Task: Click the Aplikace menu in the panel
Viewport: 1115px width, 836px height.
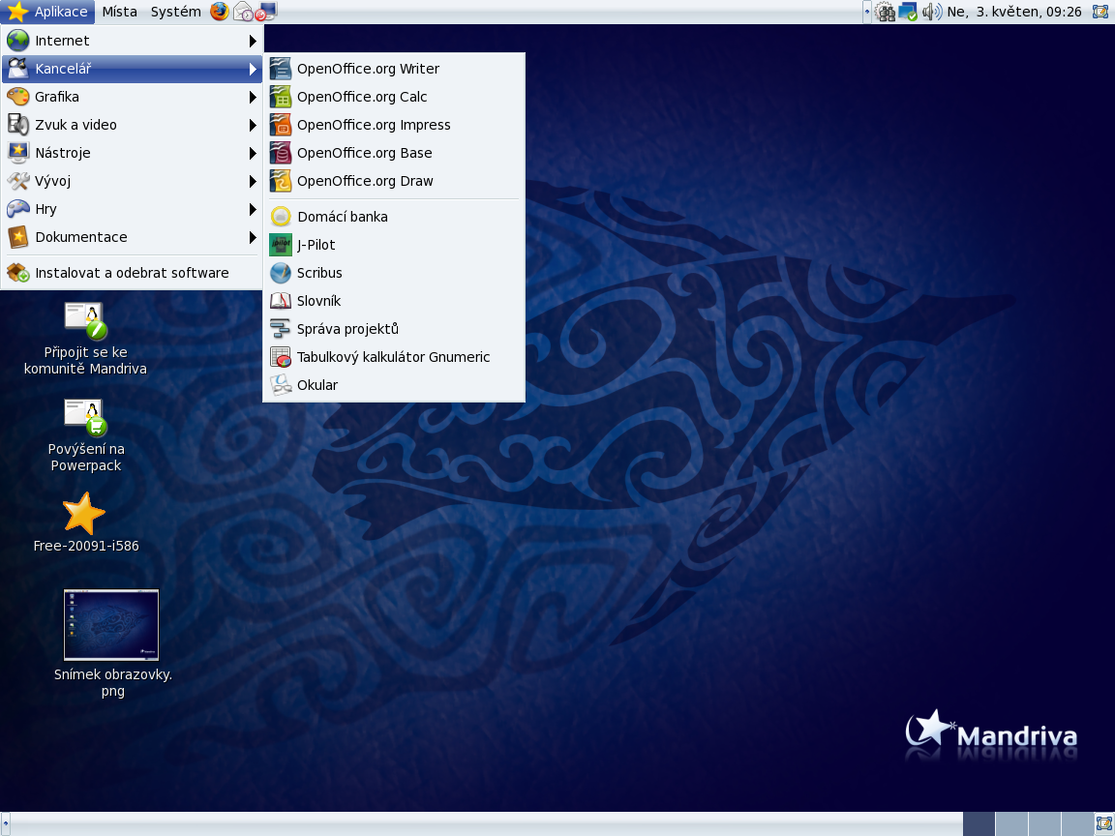Action: point(47,12)
